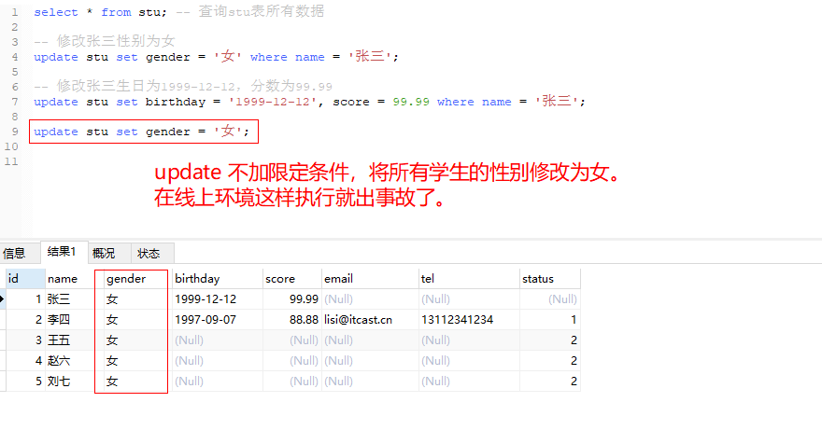The height and width of the screenshot is (444, 822).
Task: Click the birthday column header
Action: [x=196, y=278]
